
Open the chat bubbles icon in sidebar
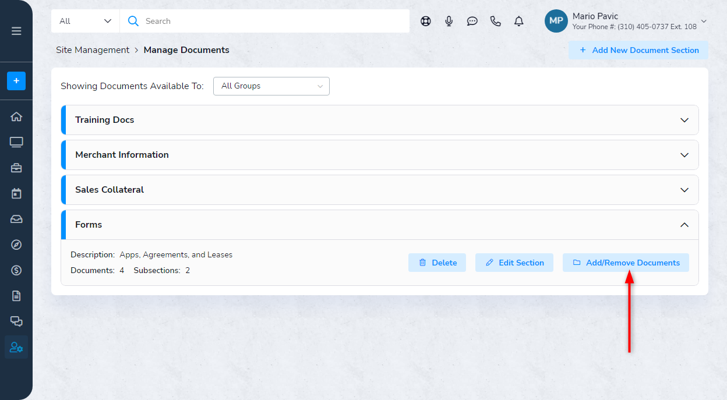pos(16,321)
